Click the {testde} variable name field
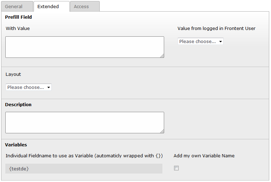 (x=84, y=169)
